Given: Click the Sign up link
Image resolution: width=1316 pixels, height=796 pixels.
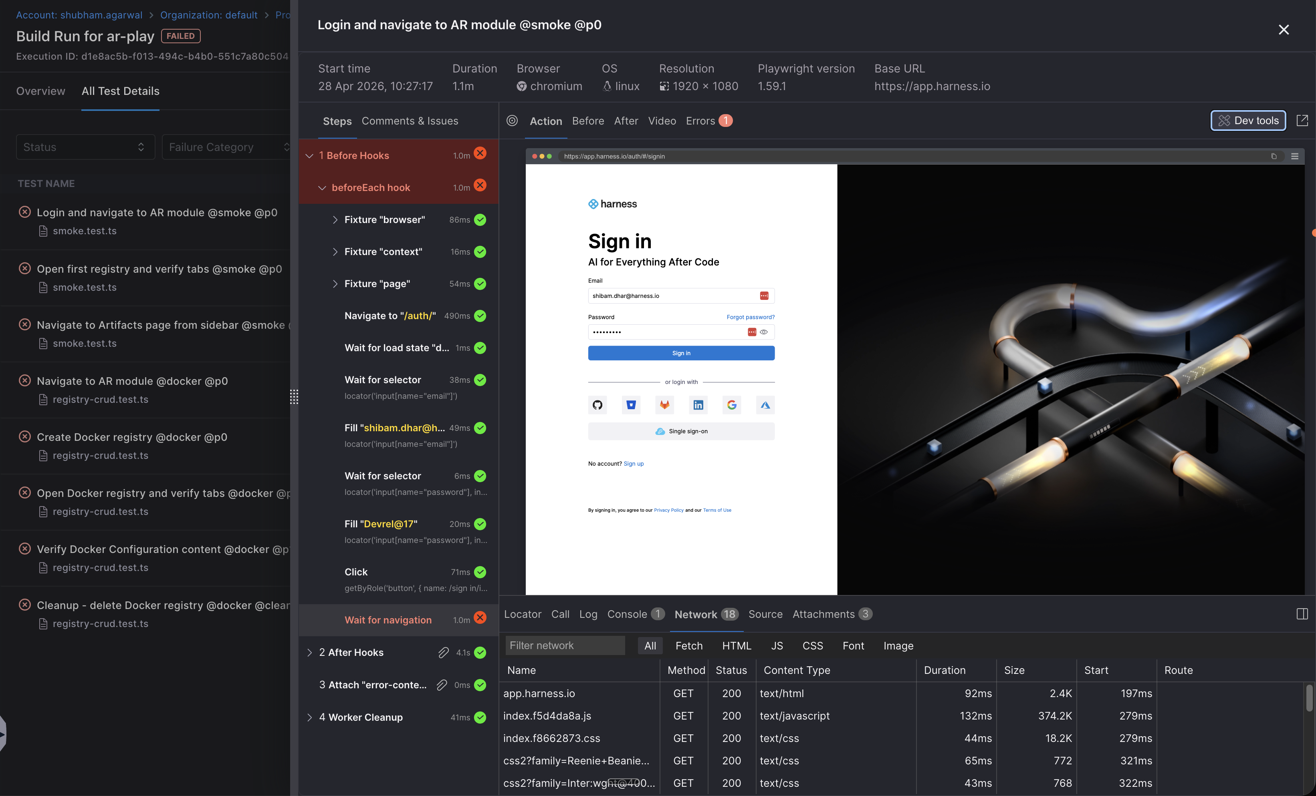Looking at the screenshot, I should pos(634,464).
